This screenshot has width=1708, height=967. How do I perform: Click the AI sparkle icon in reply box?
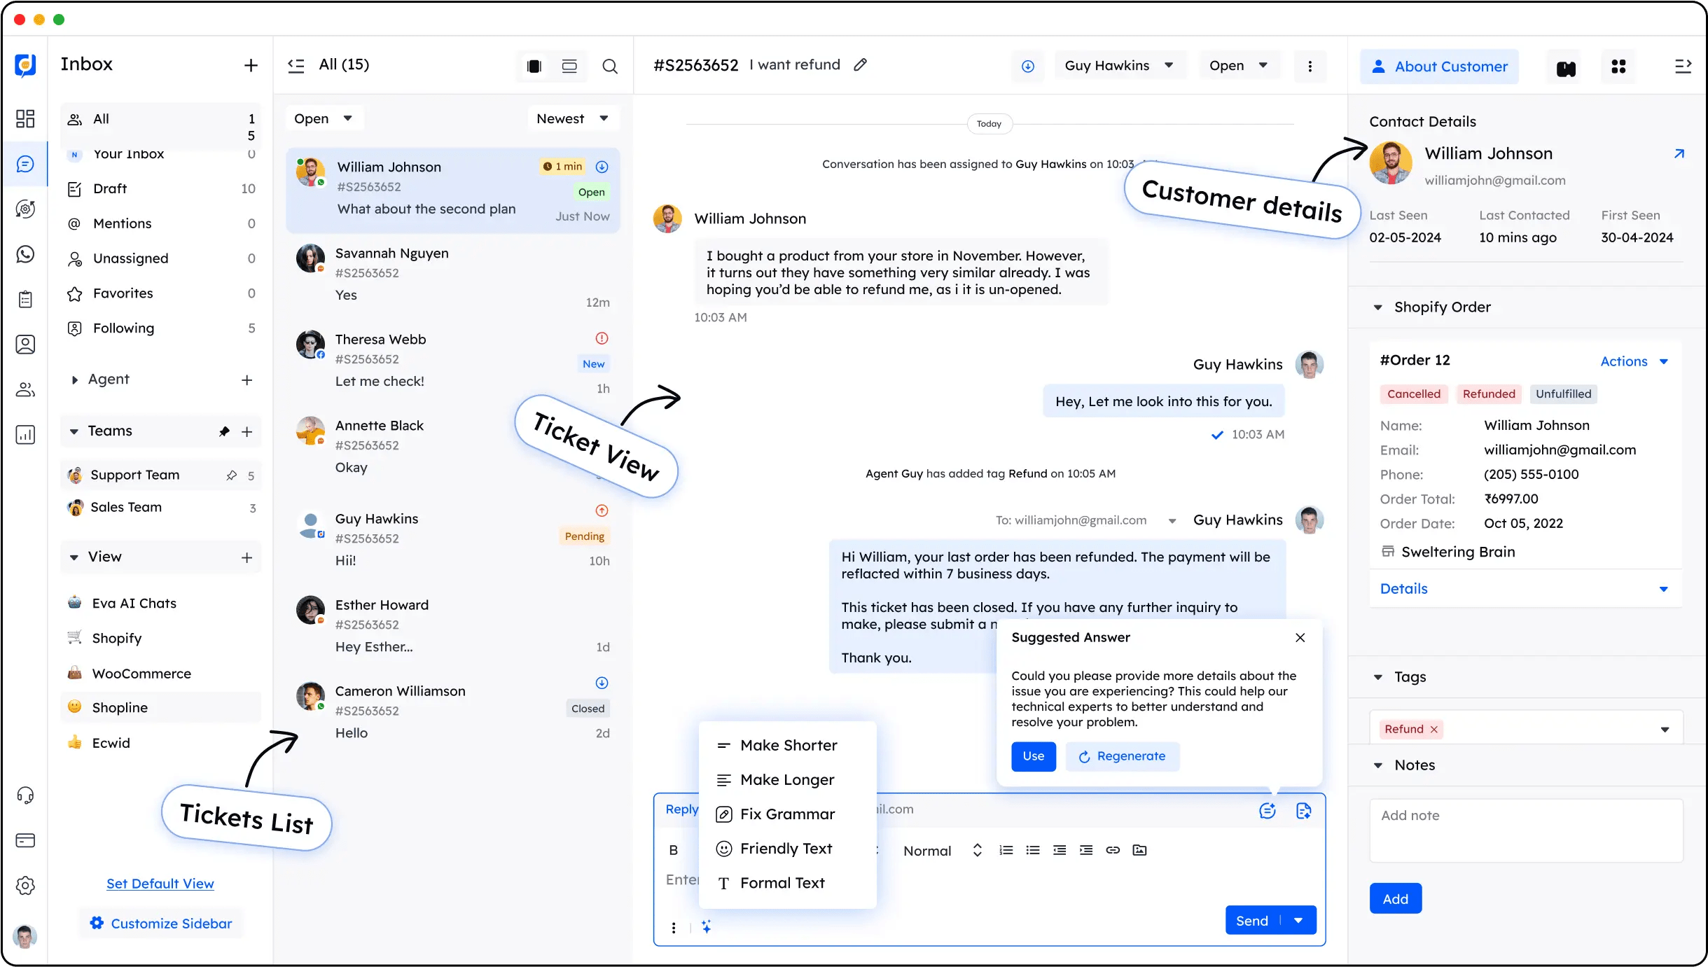[x=707, y=927]
